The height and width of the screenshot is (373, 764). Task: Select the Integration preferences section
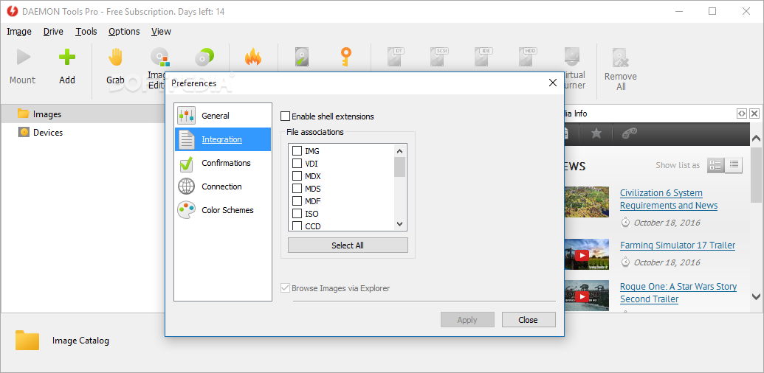[x=223, y=139]
